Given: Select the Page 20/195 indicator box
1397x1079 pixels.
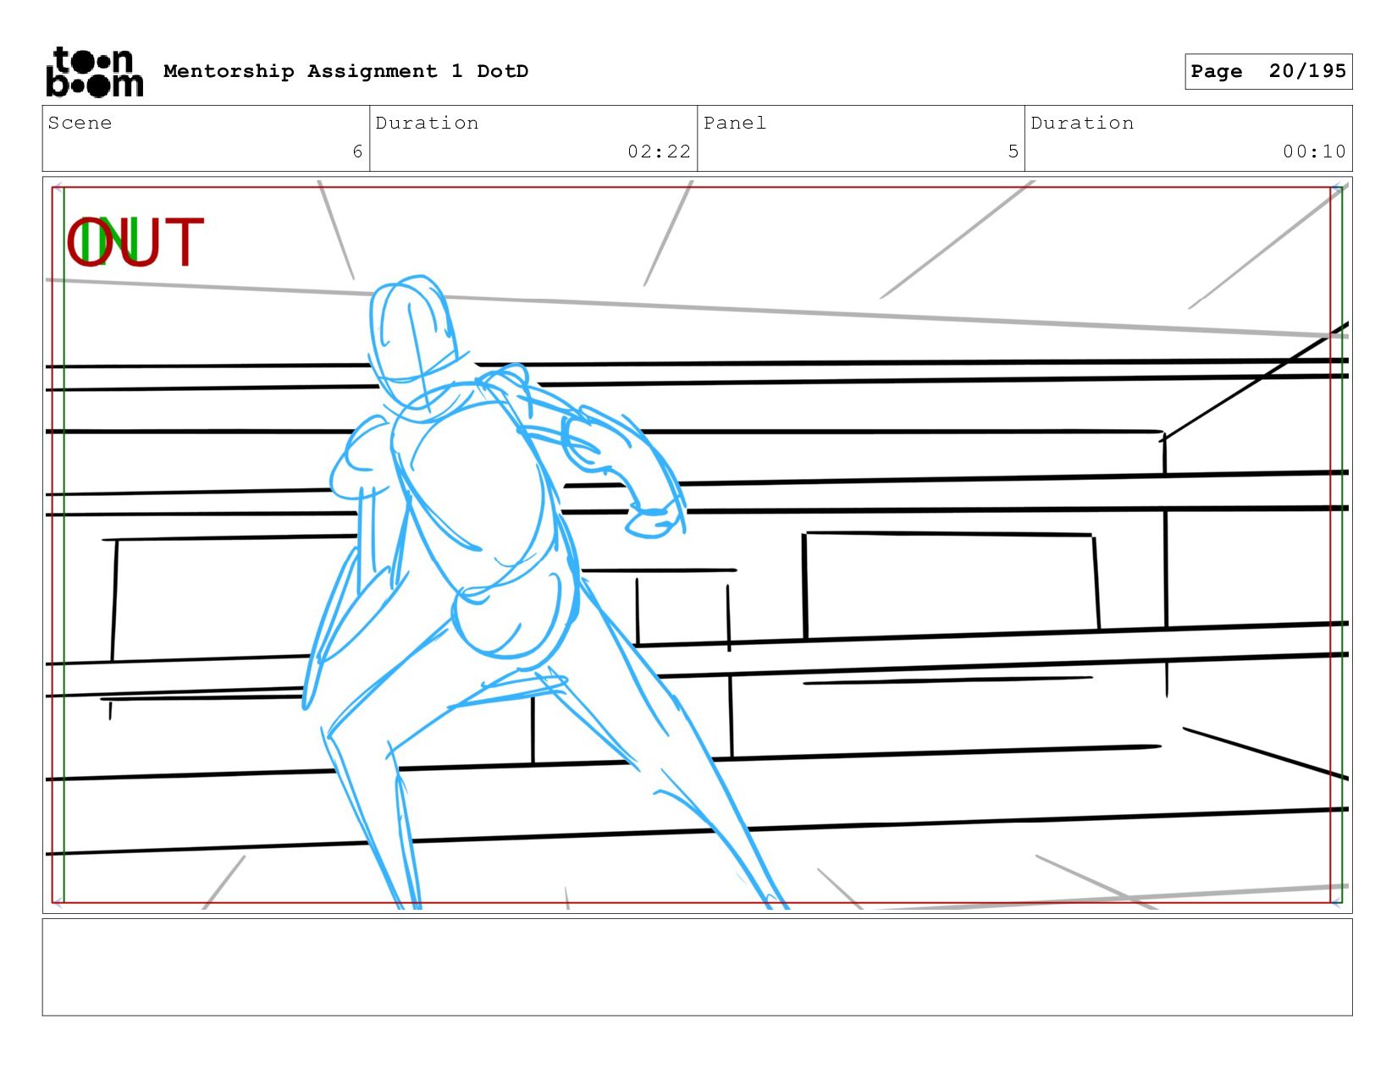Looking at the screenshot, I should pos(1267,71).
